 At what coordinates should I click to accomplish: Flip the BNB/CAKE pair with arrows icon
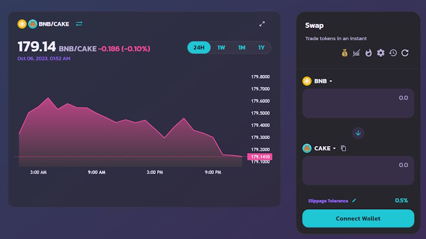tap(79, 24)
